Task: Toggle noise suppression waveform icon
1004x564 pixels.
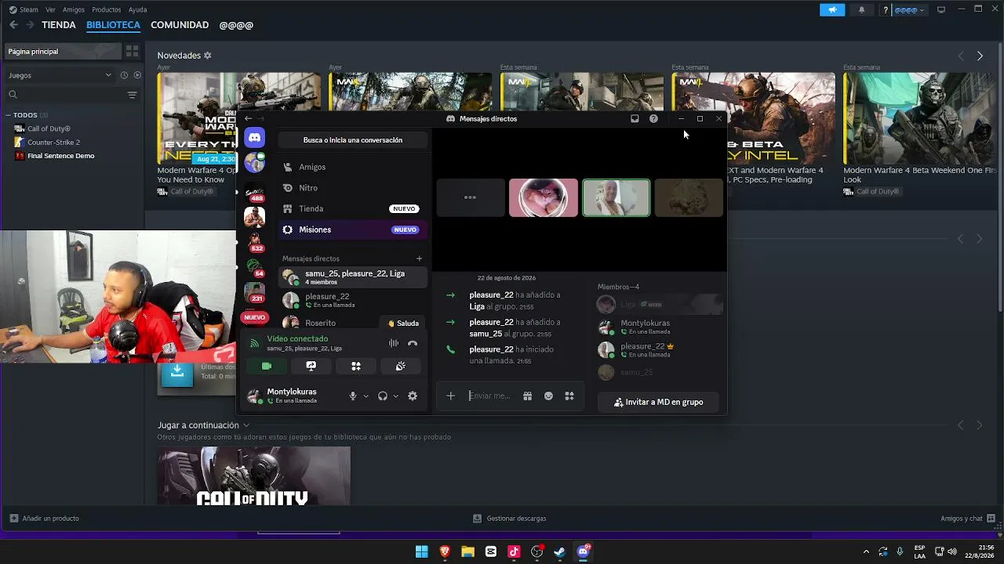Action: point(394,343)
